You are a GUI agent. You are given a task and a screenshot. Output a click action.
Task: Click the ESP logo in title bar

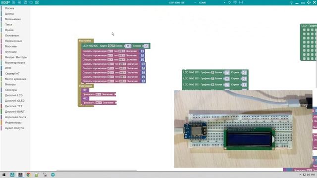point(5,2)
